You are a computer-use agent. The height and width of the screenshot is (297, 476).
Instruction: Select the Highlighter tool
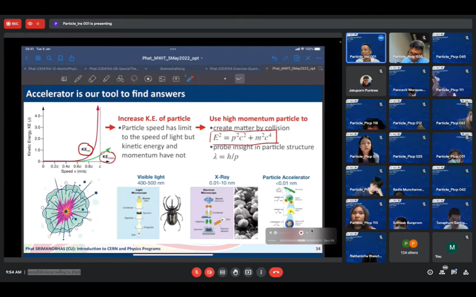coord(106,79)
